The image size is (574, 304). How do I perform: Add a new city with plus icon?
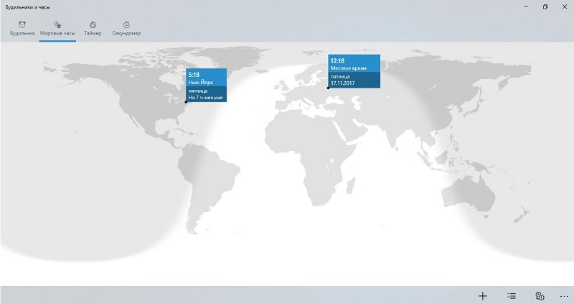pyautogui.click(x=483, y=295)
